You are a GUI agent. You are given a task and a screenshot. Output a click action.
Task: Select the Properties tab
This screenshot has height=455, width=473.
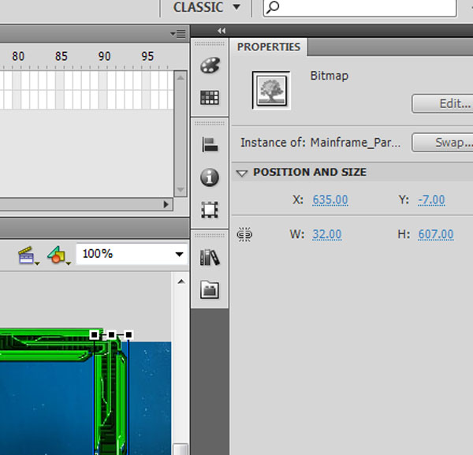269,47
